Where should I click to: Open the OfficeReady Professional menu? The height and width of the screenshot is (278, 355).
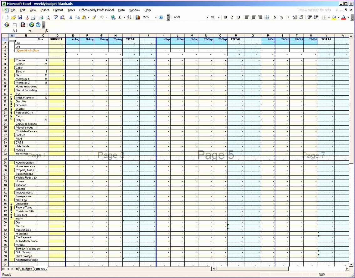[x=96, y=10]
